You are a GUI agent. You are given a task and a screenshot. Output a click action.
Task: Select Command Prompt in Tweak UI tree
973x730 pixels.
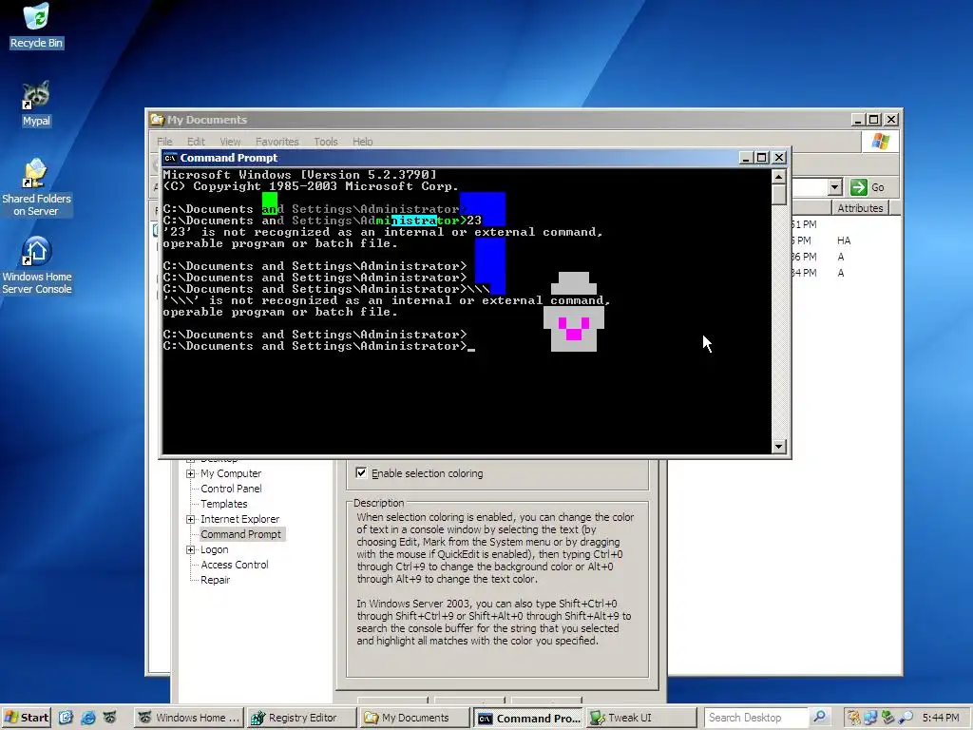(240, 534)
